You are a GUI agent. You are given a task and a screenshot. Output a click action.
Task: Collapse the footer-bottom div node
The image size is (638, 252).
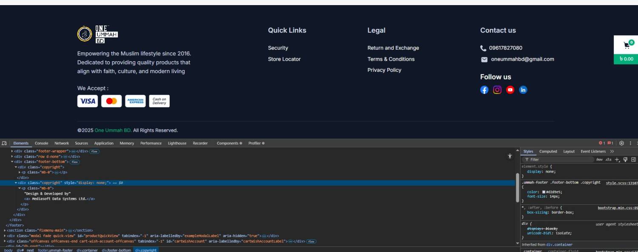[x=12, y=162]
